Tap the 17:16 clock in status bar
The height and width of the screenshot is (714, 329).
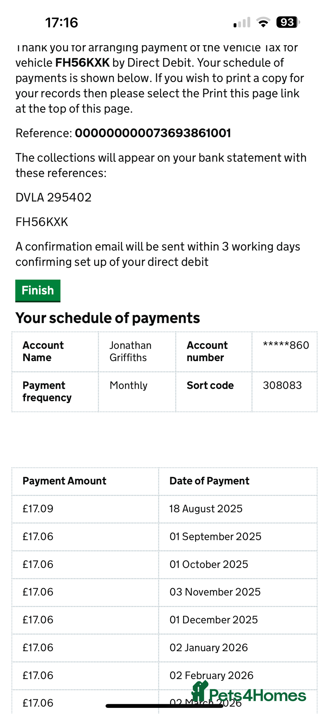pyautogui.click(x=62, y=23)
